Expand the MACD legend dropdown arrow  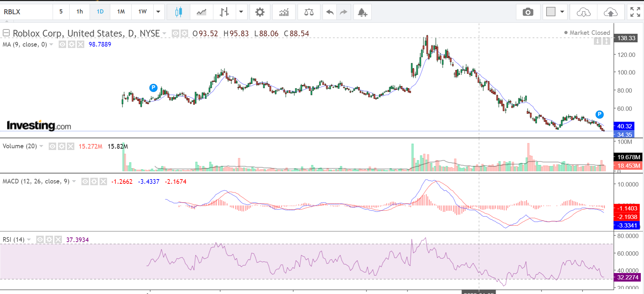74,181
